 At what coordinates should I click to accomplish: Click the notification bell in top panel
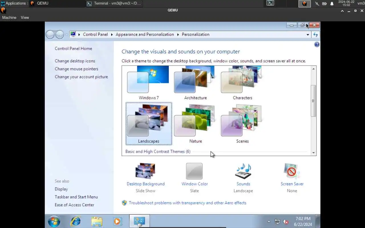click(332, 4)
